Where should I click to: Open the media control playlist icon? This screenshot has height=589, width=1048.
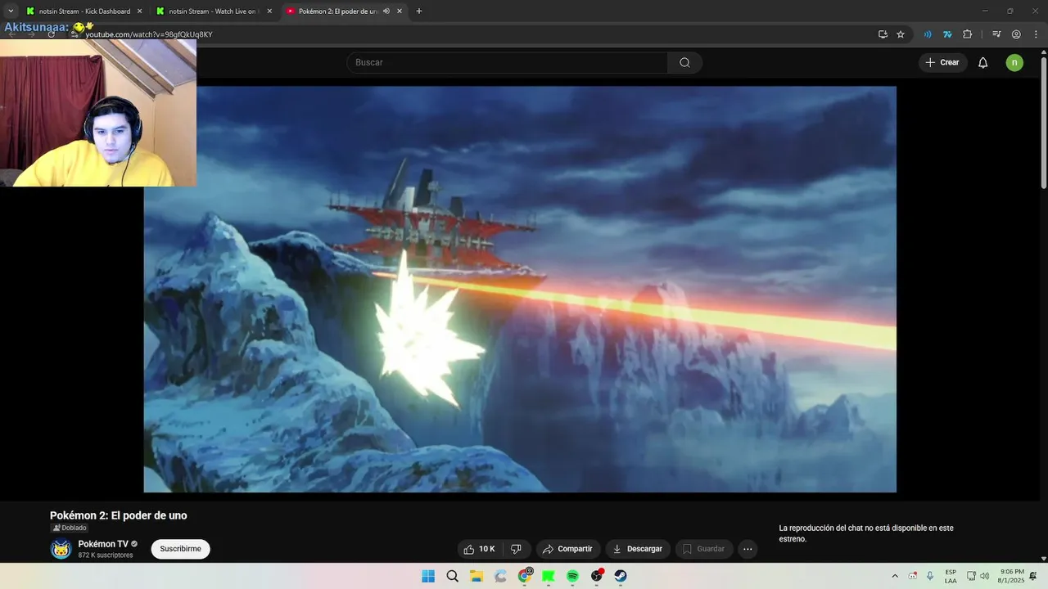pyautogui.click(x=996, y=34)
